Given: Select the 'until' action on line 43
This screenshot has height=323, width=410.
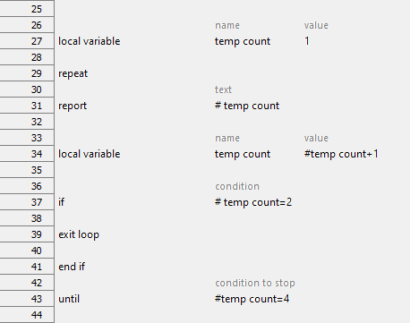Looking at the screenshot, I should (x=69, y=299).
